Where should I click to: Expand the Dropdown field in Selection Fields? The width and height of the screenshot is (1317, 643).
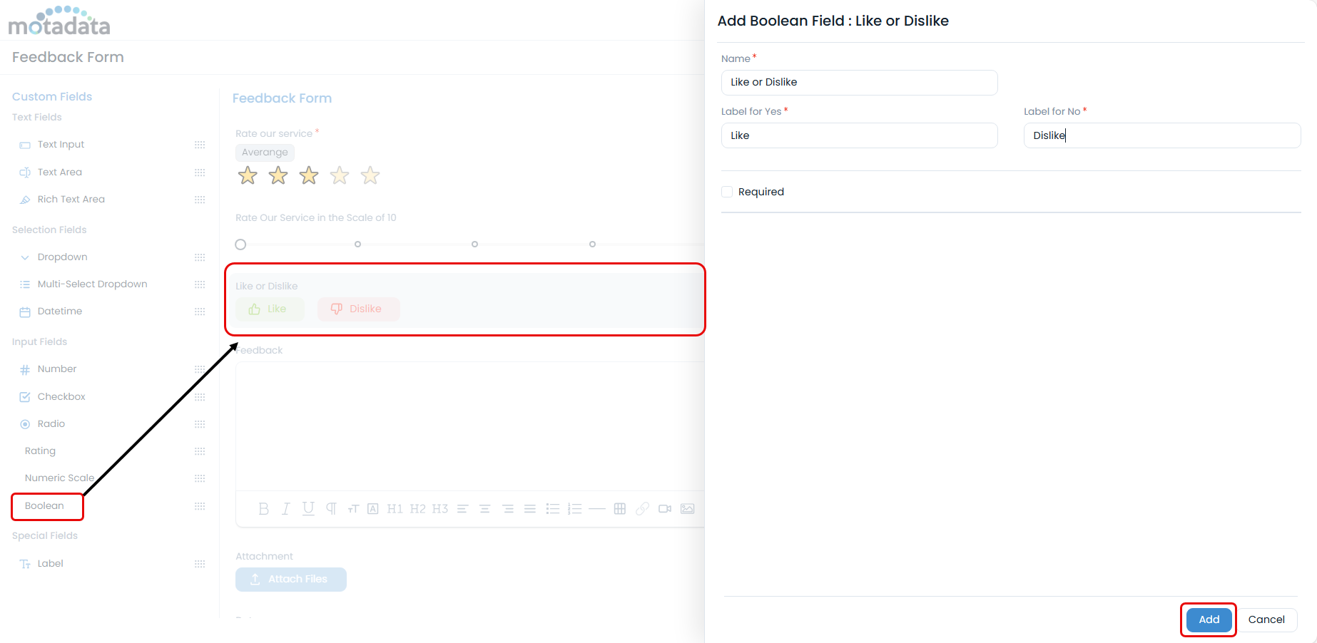pos(63,257)
